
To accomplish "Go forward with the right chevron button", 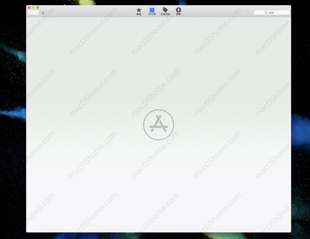I will tap(36, 13).
